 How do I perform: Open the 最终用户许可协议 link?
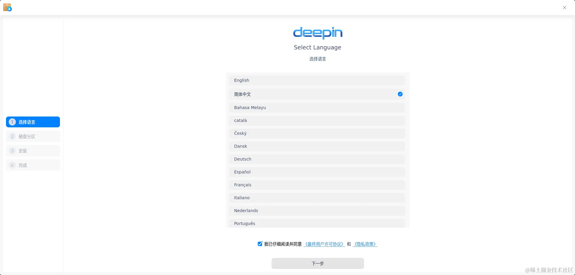click(x=324, y=244)
